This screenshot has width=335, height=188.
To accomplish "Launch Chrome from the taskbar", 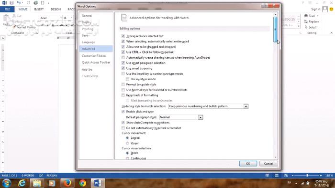I will click(x=83, y=183).
